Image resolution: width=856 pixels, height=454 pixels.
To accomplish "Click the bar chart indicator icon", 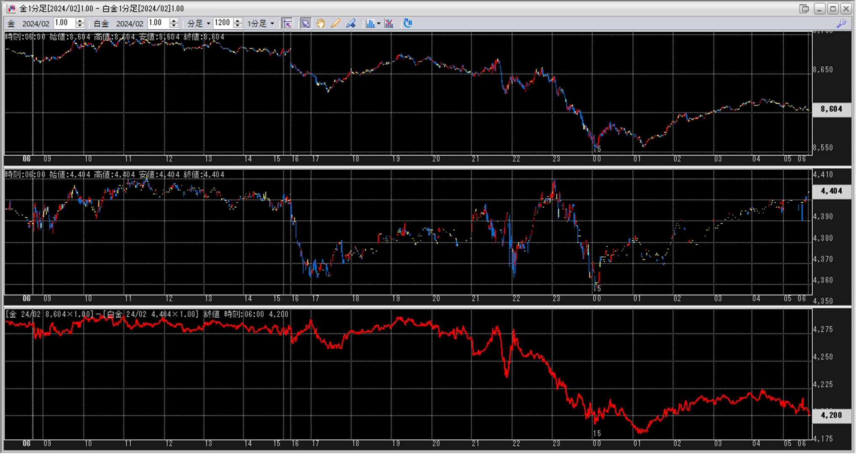I will (x=370, y=23).
